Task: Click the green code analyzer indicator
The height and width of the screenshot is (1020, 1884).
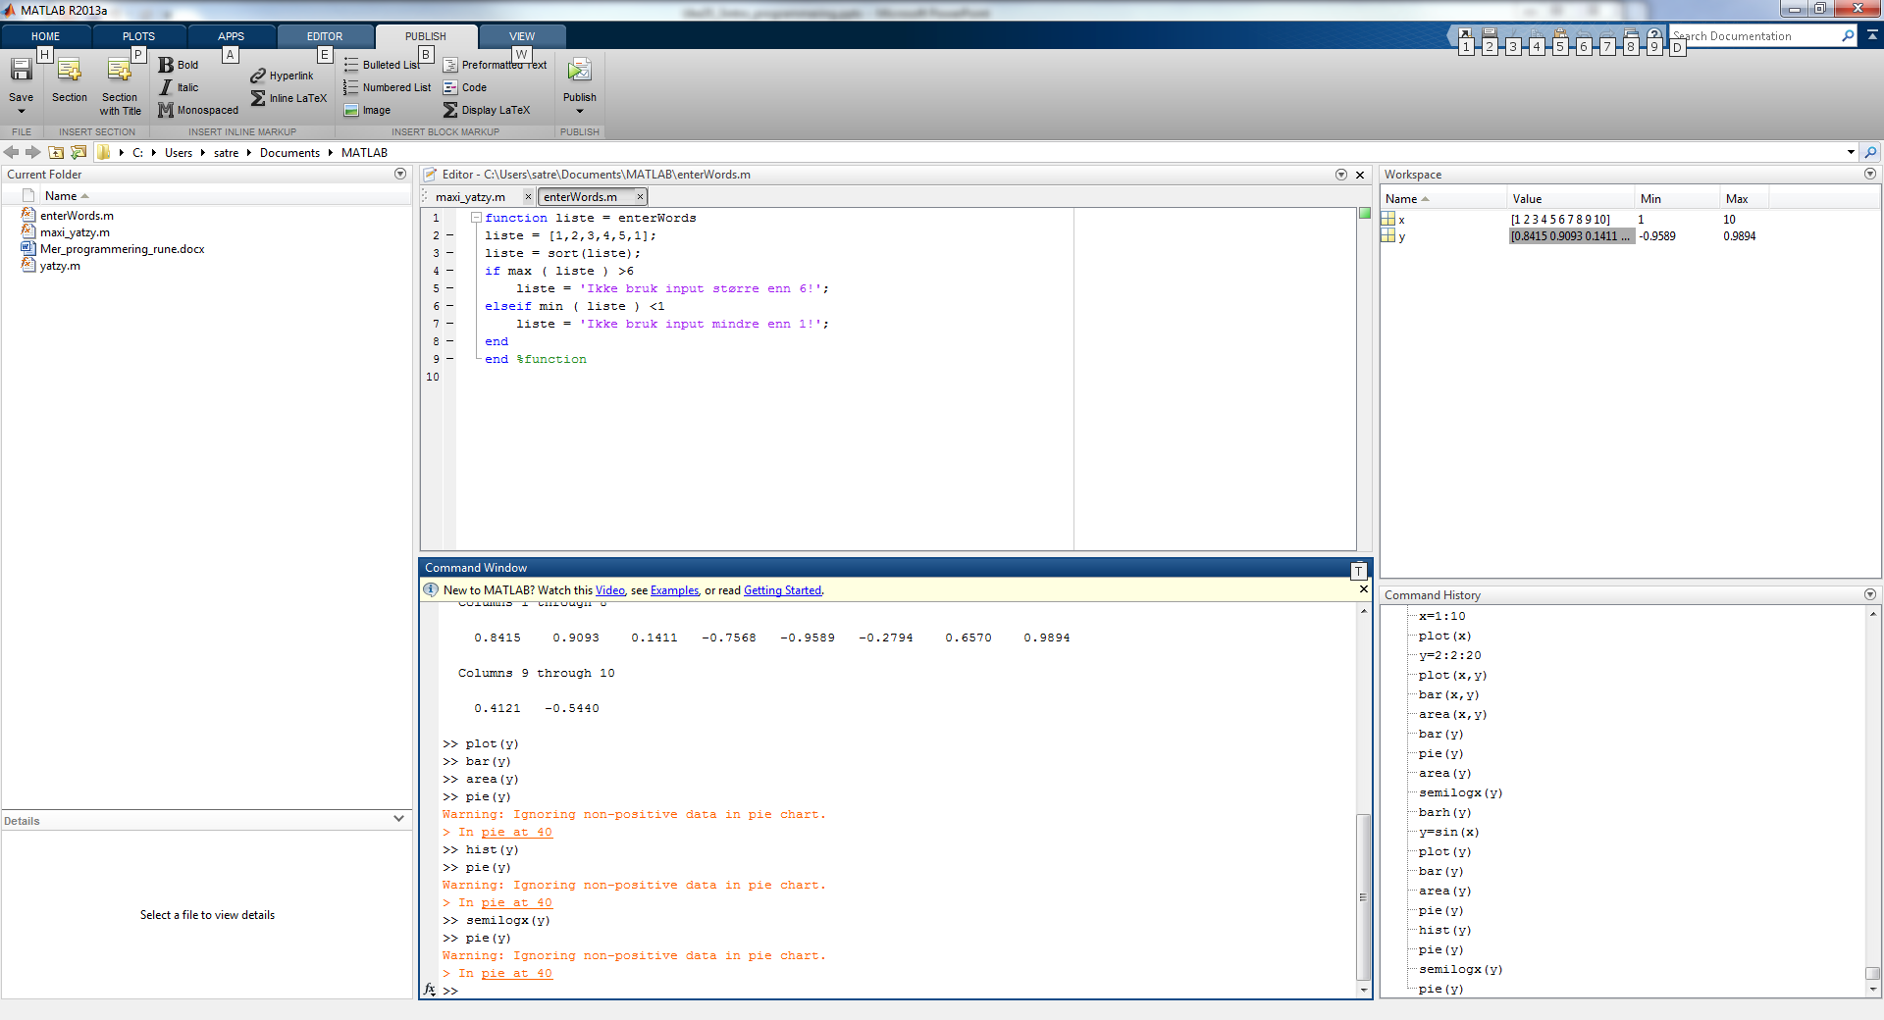Action: coord(1364,213)
